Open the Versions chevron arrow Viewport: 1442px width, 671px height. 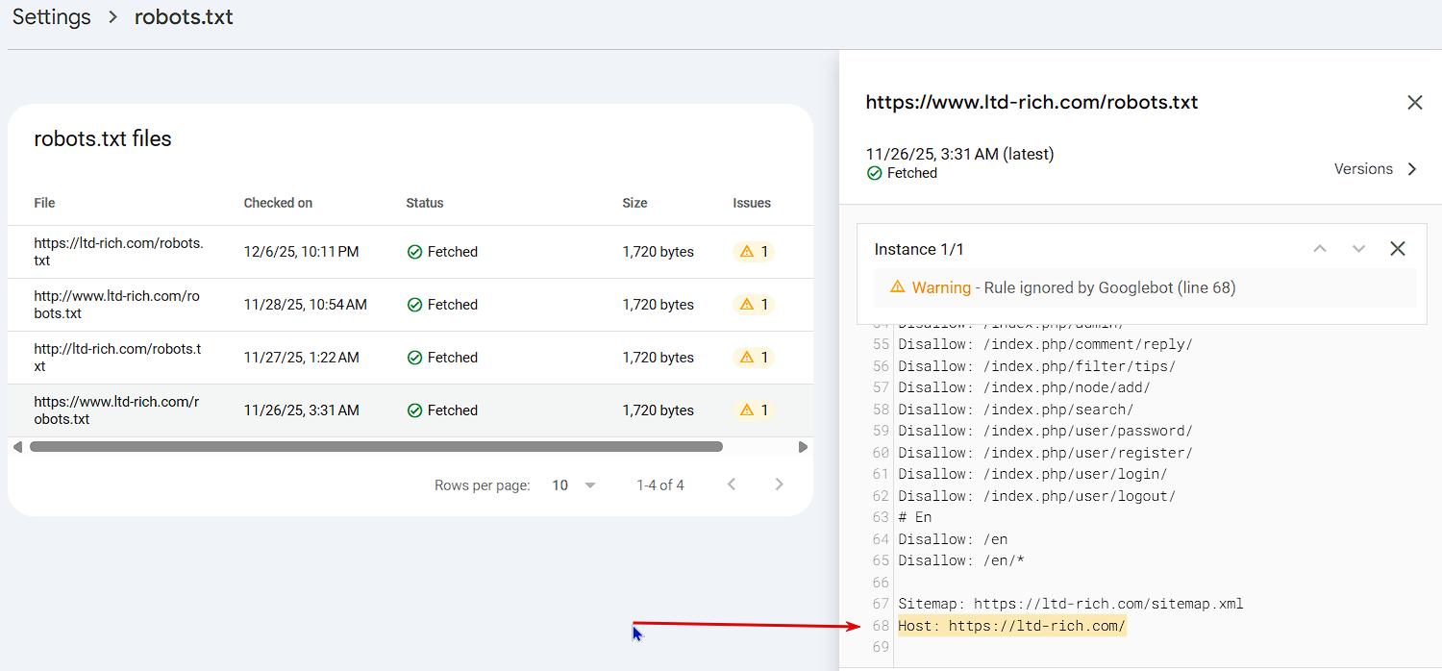coord(1412,169)
